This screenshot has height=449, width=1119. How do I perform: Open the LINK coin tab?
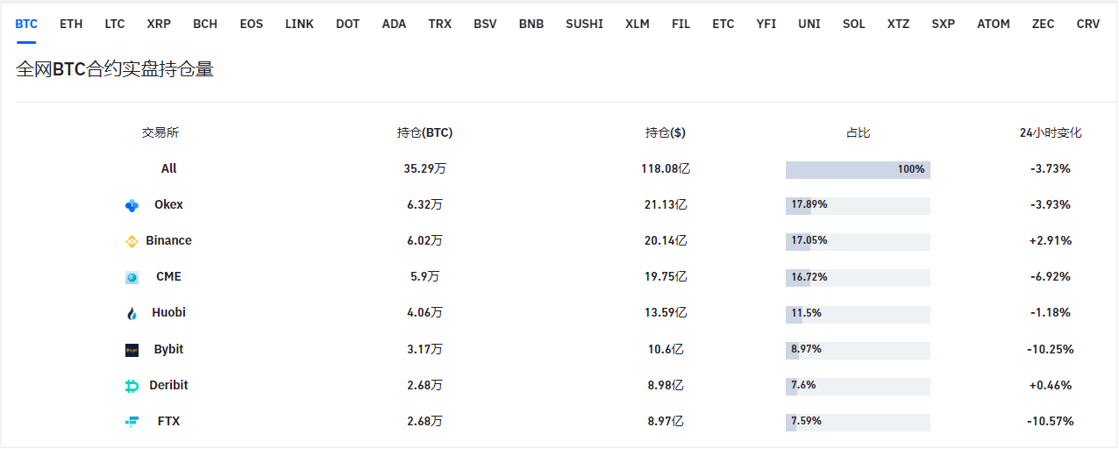click(299, 24)
